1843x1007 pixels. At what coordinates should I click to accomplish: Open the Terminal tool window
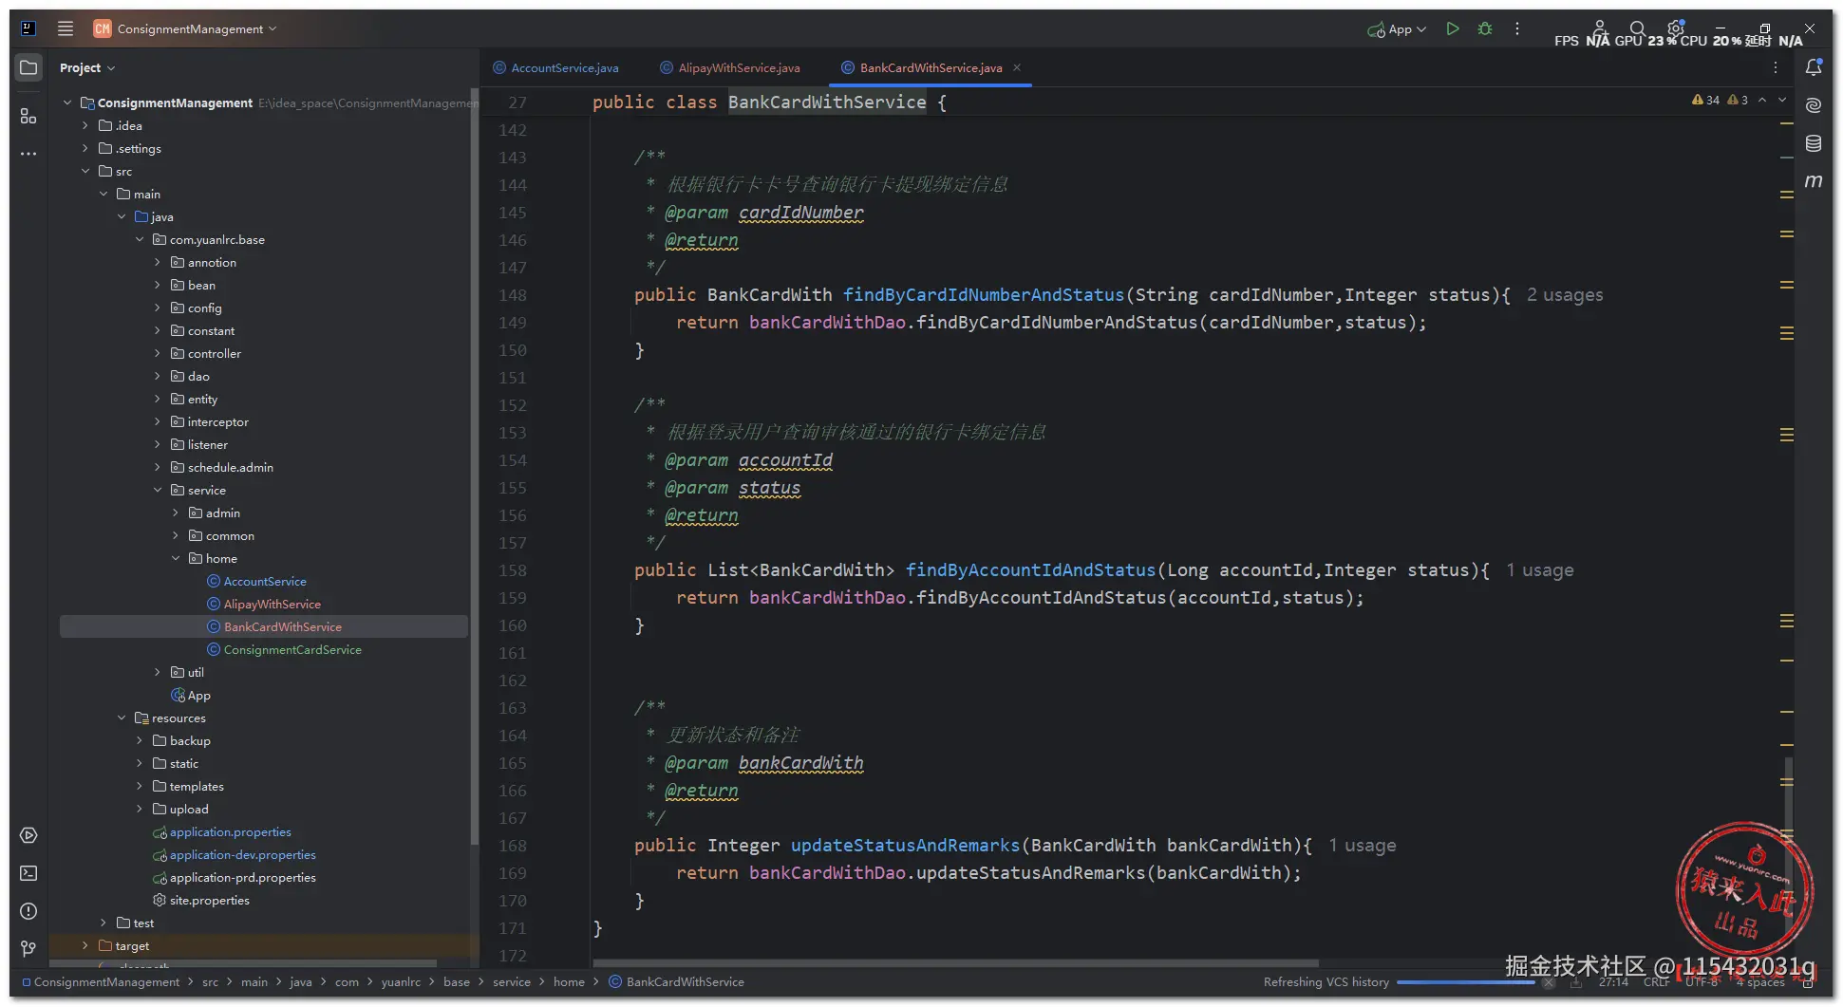click(x=28, y=873)
